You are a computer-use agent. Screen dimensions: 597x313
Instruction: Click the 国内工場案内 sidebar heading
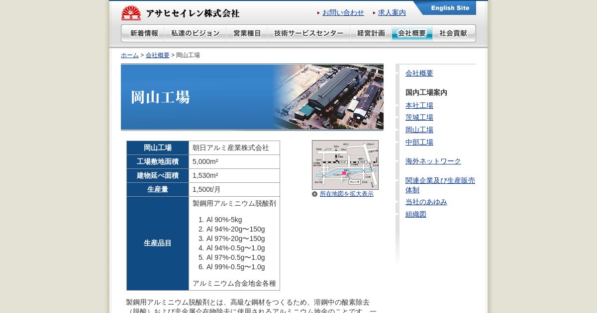click(426, 92)
